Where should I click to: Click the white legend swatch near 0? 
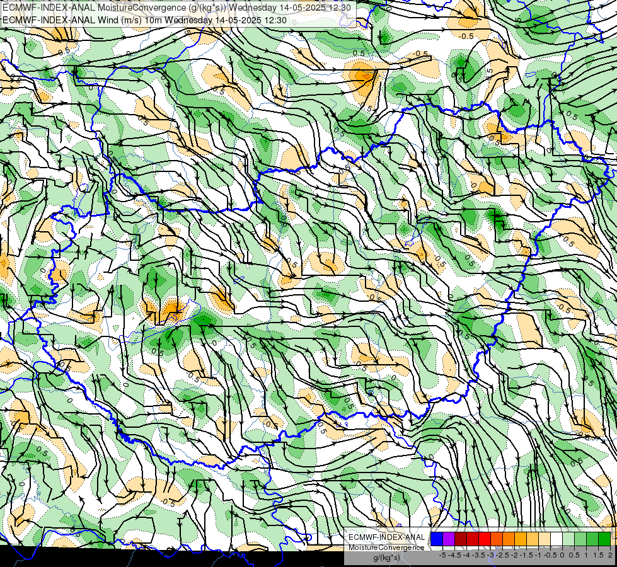(x=556, y=539)
